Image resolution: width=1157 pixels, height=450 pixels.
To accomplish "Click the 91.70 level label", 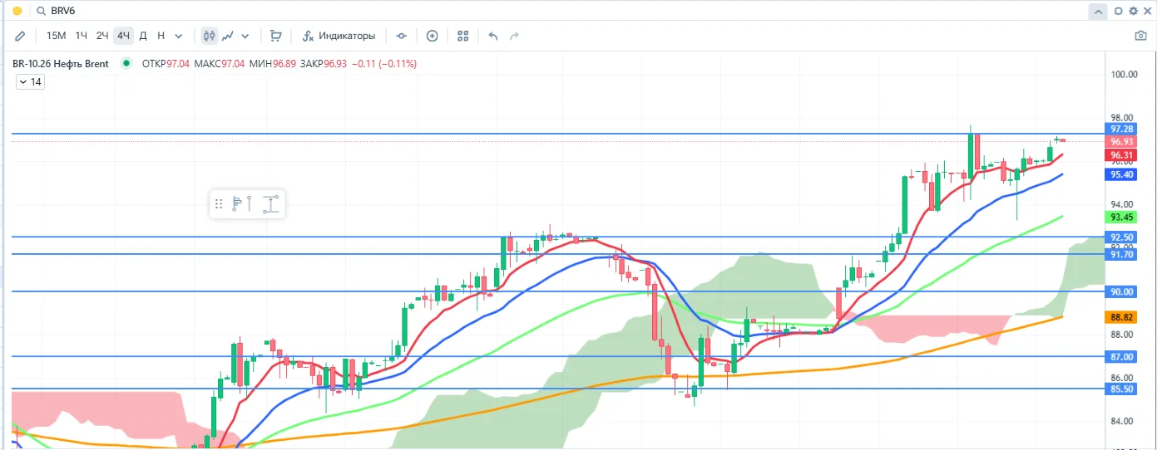I will (x=1122, y=255).
